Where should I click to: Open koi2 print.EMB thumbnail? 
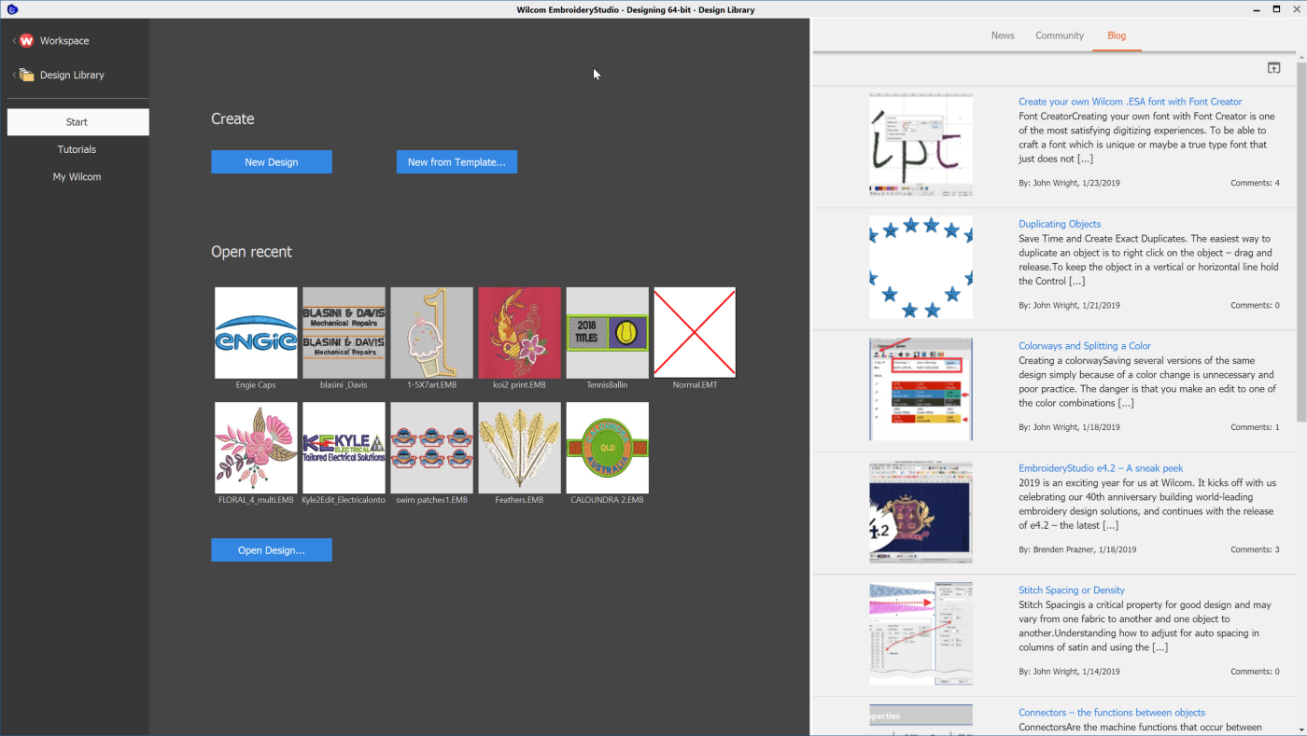pyautogui.click(x=519, y=332)
